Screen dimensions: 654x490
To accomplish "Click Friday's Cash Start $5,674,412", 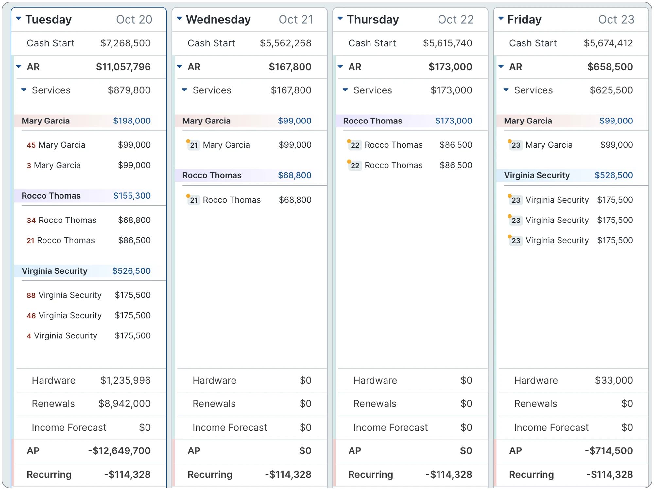I will (x=572, y=43).
